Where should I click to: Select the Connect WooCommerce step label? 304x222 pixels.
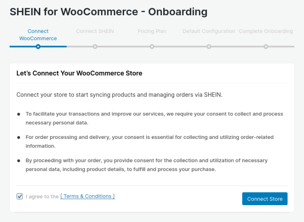(x=38, y=35)
